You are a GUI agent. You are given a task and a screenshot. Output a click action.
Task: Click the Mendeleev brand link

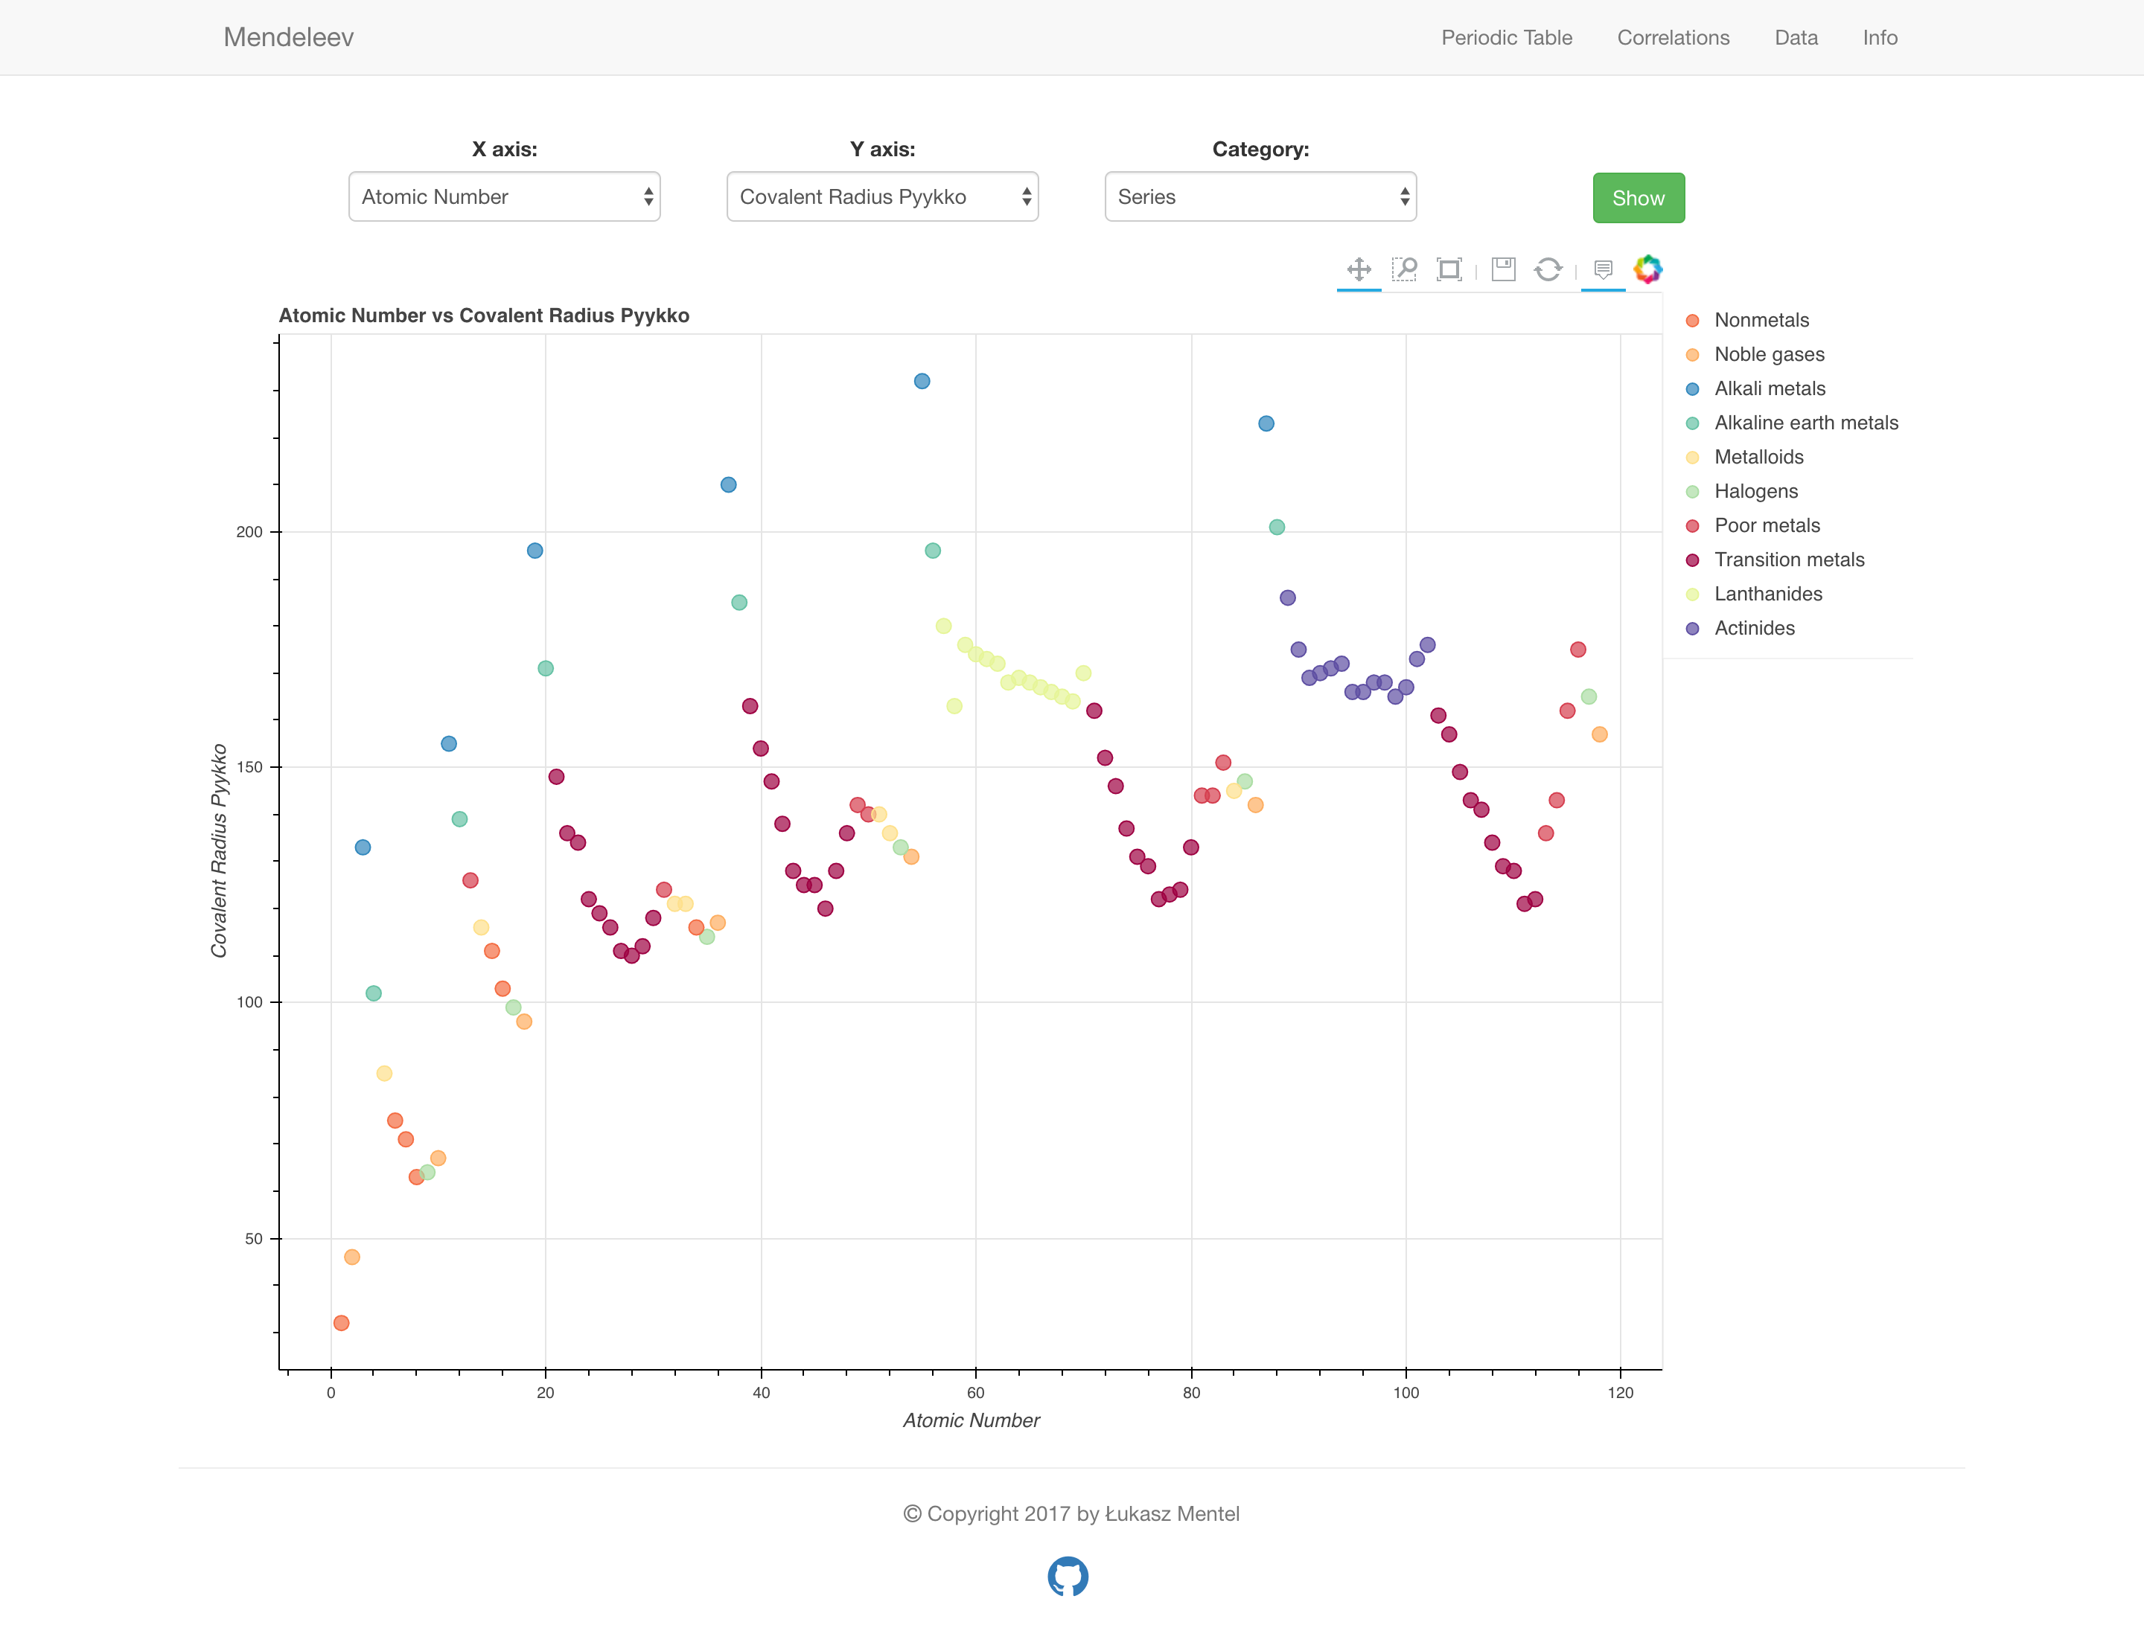(x=288, y=38)
